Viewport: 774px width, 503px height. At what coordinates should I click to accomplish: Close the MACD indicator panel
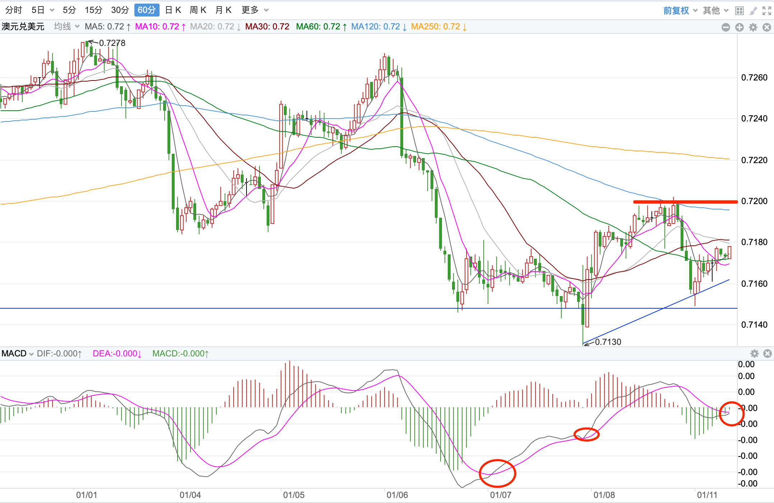point(768,354)
